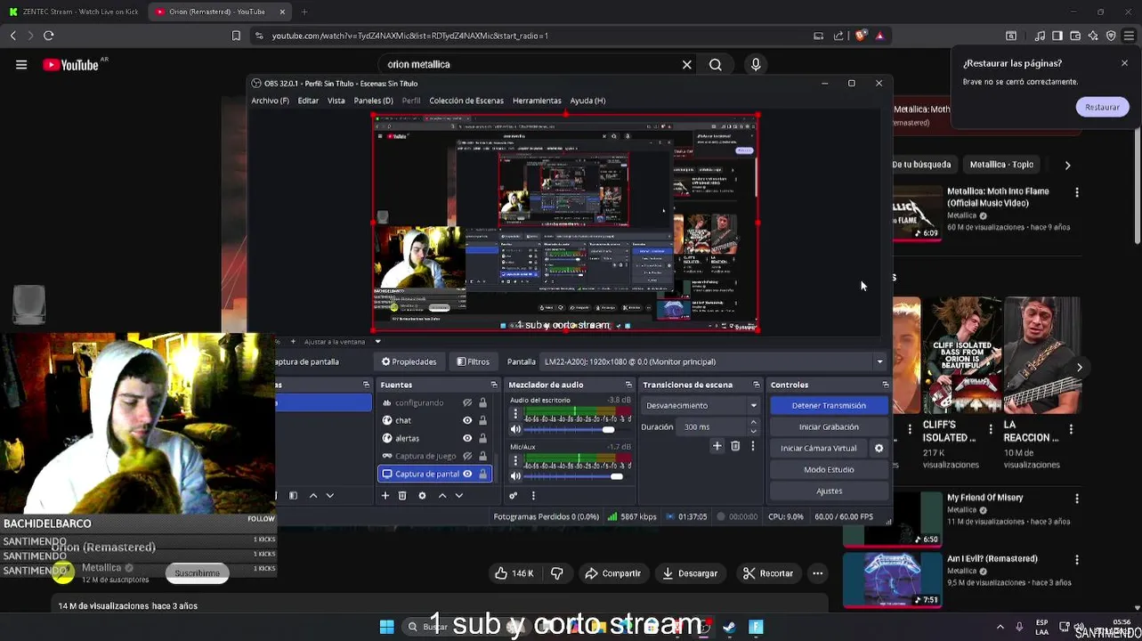This screenshot has height=641, width=1142.
Task: Open the Colección de Escenas menu
Action: (x=466, y=101)
